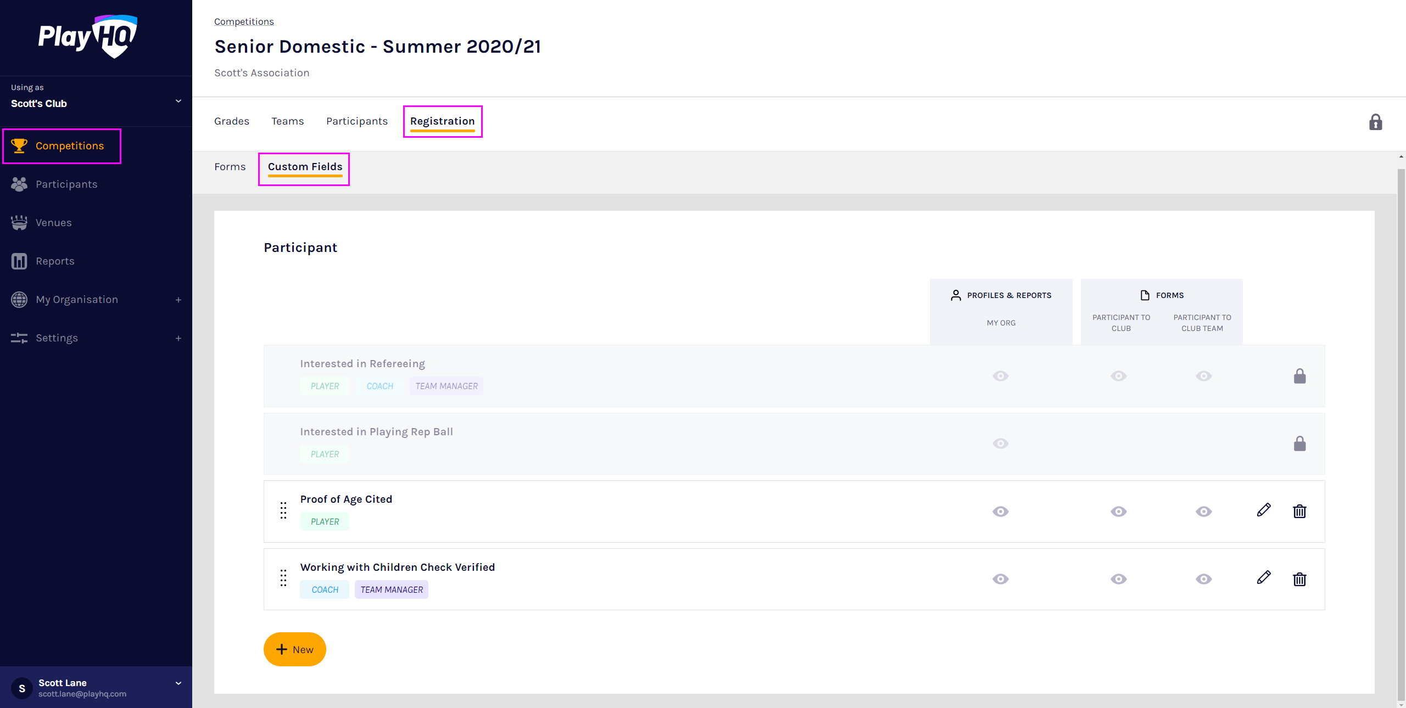Delete the Proof of Age Cited field
Viewport: 1406px width, 708px height.
(x=1299, y=512)
